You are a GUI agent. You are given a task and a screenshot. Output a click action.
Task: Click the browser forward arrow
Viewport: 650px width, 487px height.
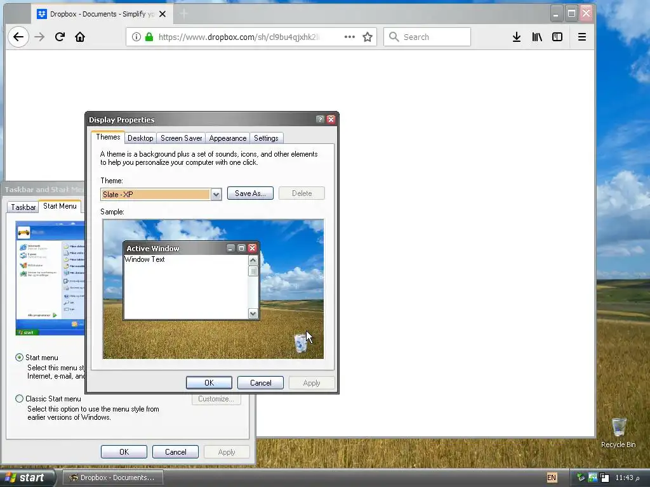click(39, 37)
